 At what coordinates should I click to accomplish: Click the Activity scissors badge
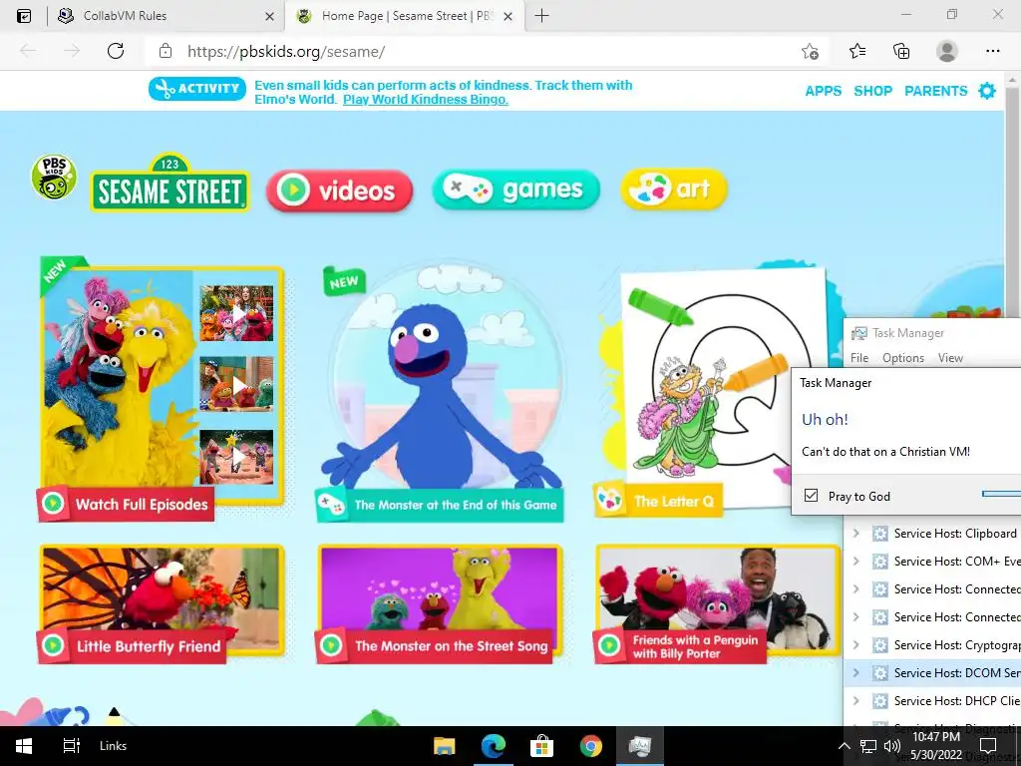(197, 89)
